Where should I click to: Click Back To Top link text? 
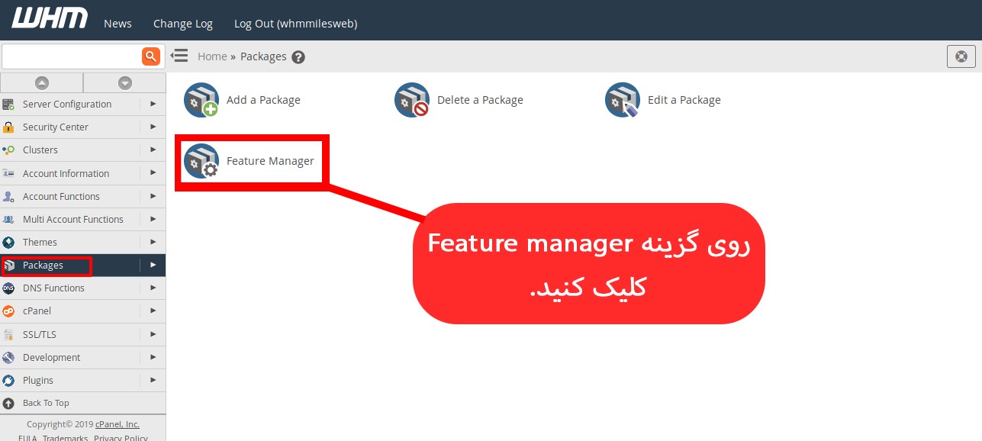click(46, 403)
